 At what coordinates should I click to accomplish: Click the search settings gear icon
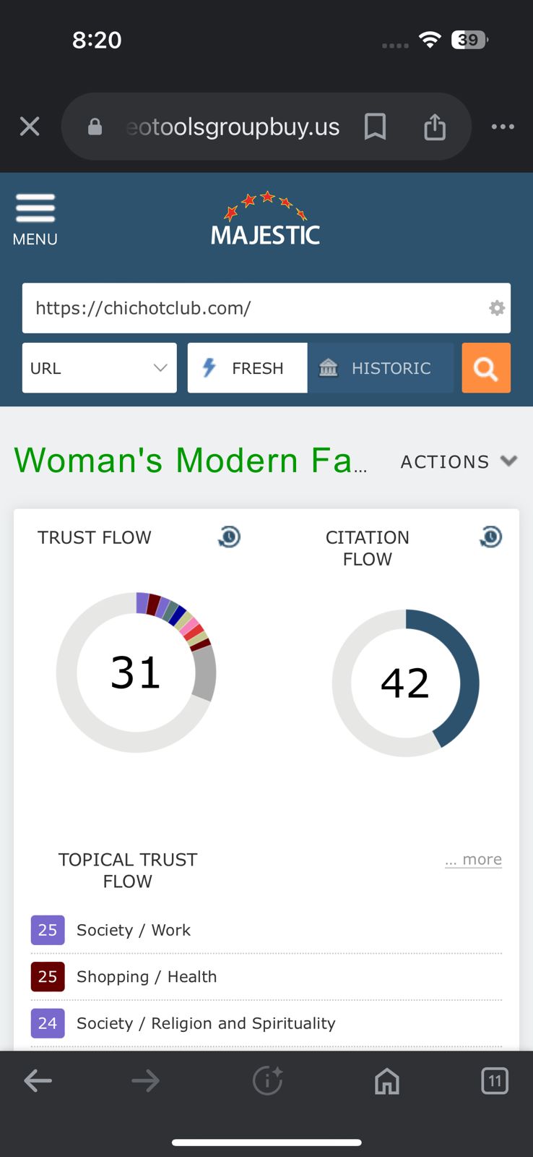(x=497, y=308)
